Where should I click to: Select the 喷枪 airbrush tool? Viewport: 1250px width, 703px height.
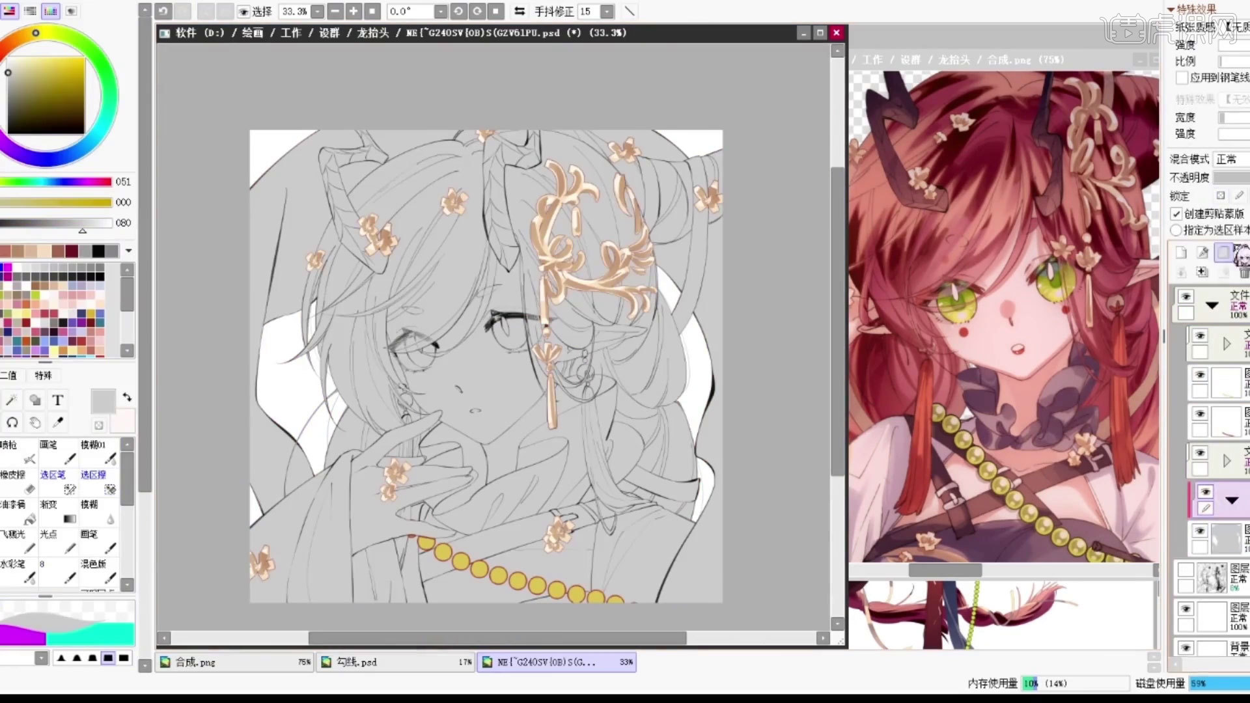19,452
